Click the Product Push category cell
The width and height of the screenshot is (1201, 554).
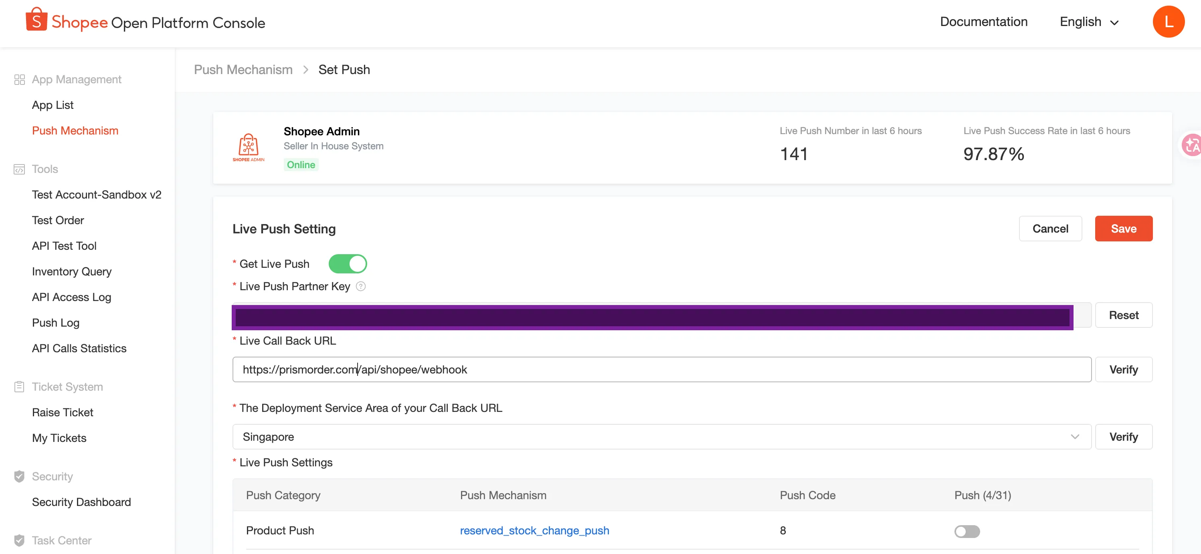(x=280, y=531)
